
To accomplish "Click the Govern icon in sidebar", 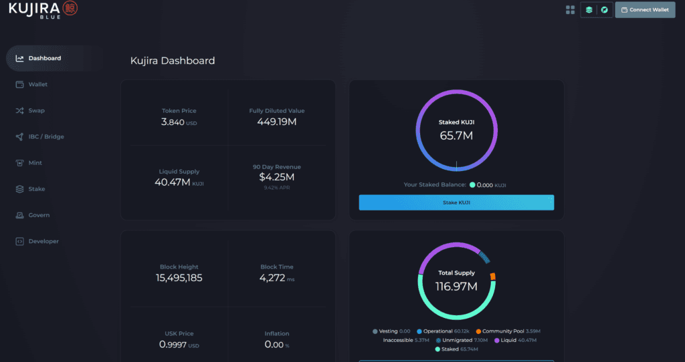I will 19,216.
